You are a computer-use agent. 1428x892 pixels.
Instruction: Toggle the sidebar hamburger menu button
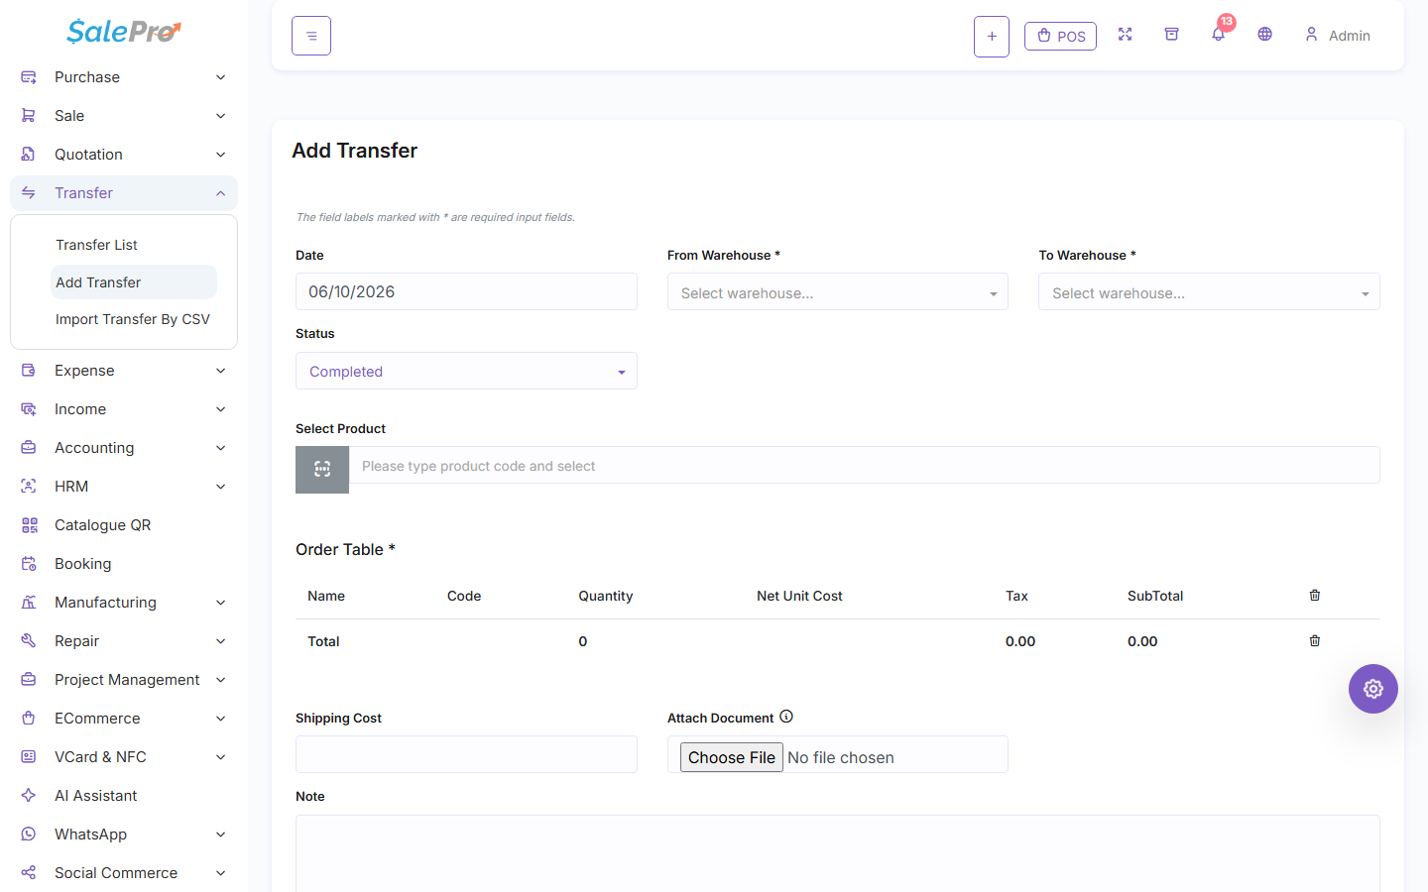tap(311, 36)
